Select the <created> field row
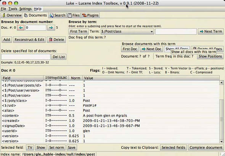The height and width of the screenshot is (156, 225). [111, 121]
